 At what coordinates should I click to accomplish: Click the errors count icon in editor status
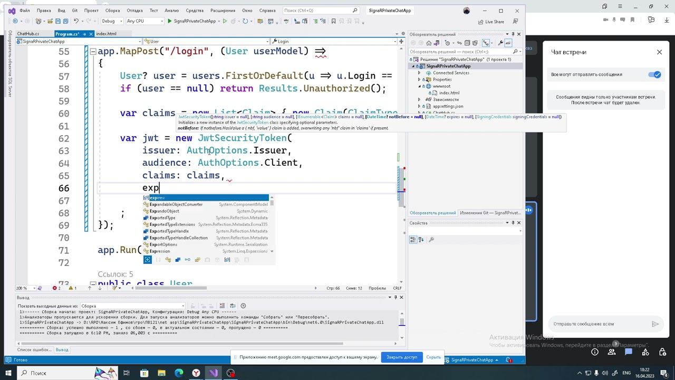56,288
